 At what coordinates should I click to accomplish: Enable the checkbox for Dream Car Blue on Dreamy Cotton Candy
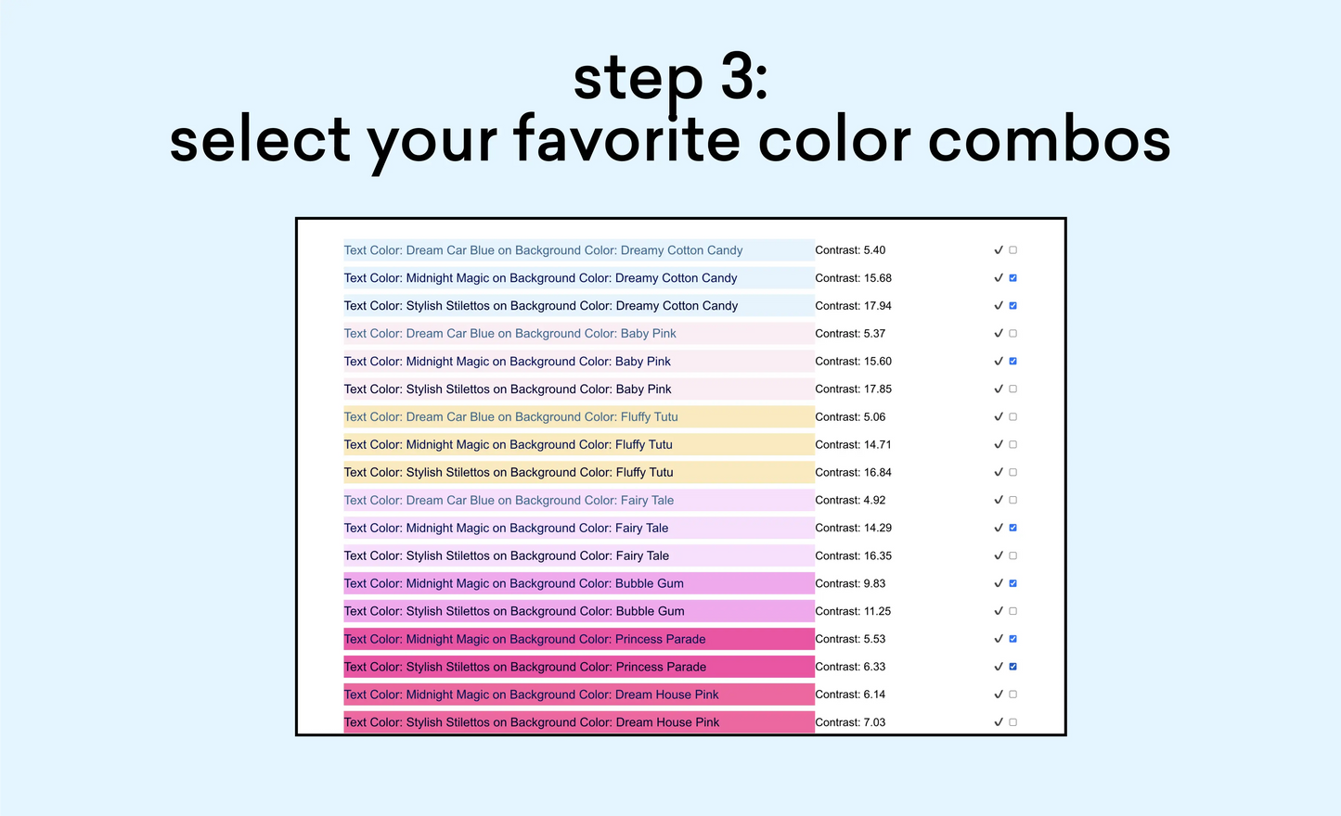coord(1012,249)
